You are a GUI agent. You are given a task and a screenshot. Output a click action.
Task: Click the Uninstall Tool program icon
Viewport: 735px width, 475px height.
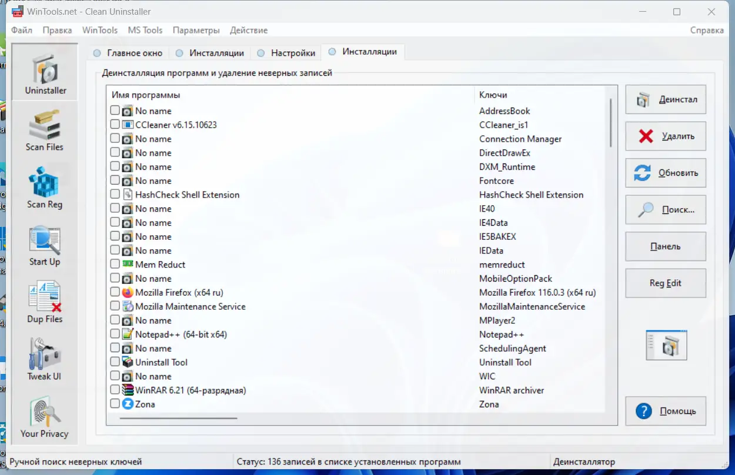[128, 362]
